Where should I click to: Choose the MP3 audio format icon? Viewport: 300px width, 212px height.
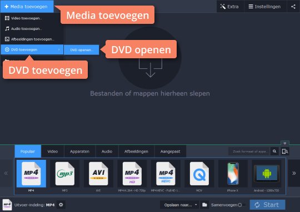[65, 174]
